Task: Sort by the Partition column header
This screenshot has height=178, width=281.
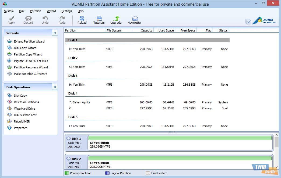Action: pyautogui.click(x=85, y=30)
